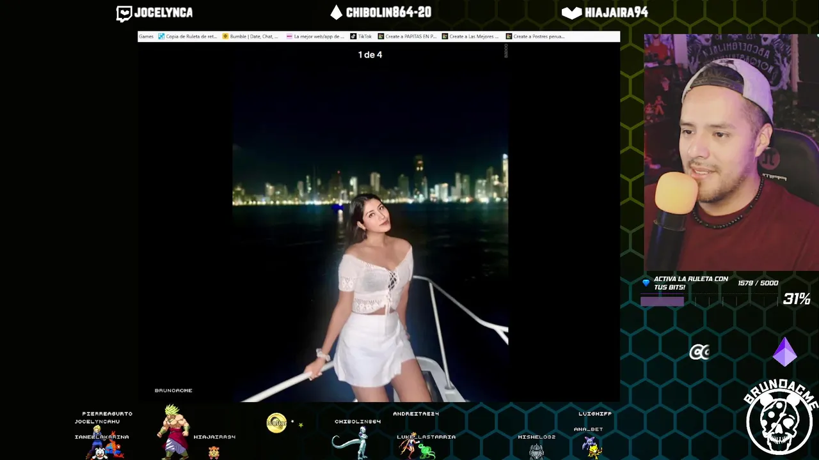The image size is (819, 460).
Task: Click the BRUNOACME watermark text below photo
Action: click(x=173, y=390)
